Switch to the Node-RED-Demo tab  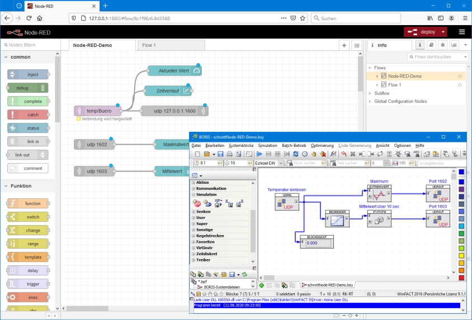point(102,45)
